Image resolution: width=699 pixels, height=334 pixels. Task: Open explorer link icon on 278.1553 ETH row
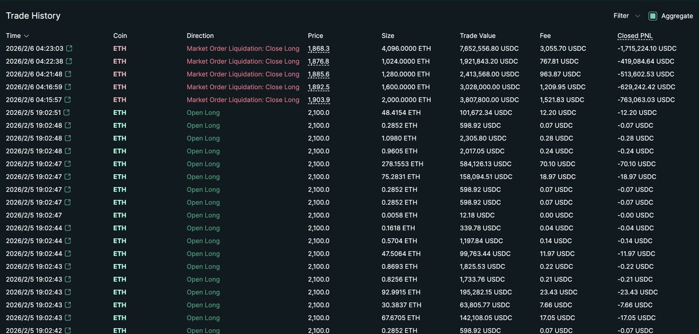[68, 164]
